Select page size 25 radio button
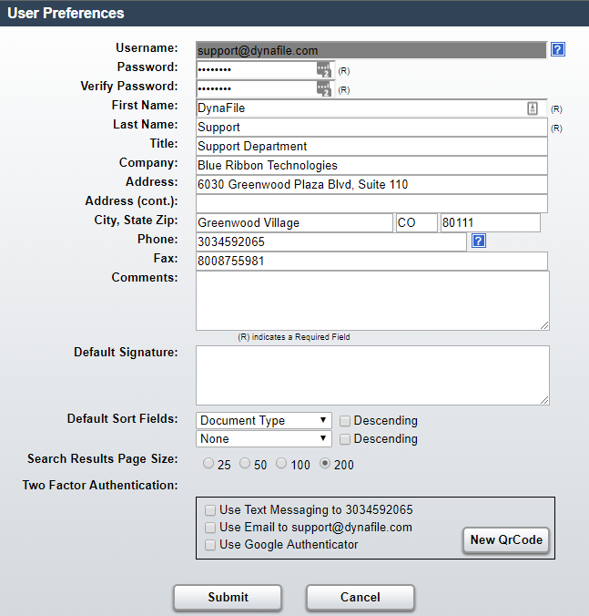This screenshot has width=589, height=616. [x=208, y=464]
